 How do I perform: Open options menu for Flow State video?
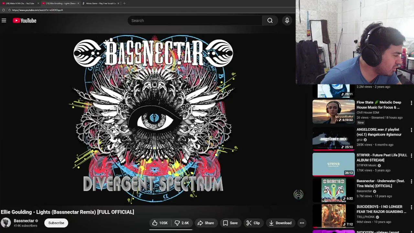[x=411, y=103]
